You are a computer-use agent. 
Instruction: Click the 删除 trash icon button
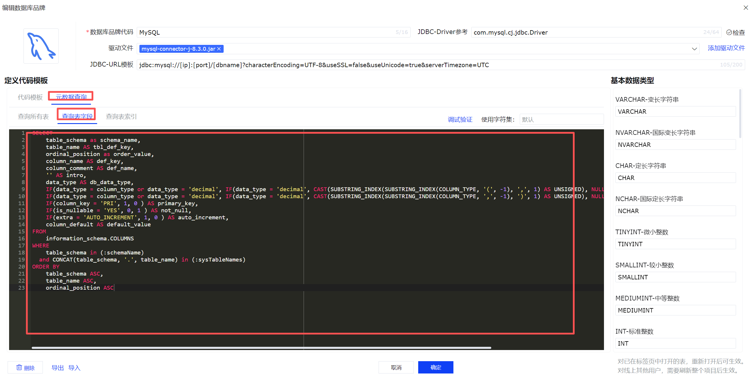coord(25,367)
